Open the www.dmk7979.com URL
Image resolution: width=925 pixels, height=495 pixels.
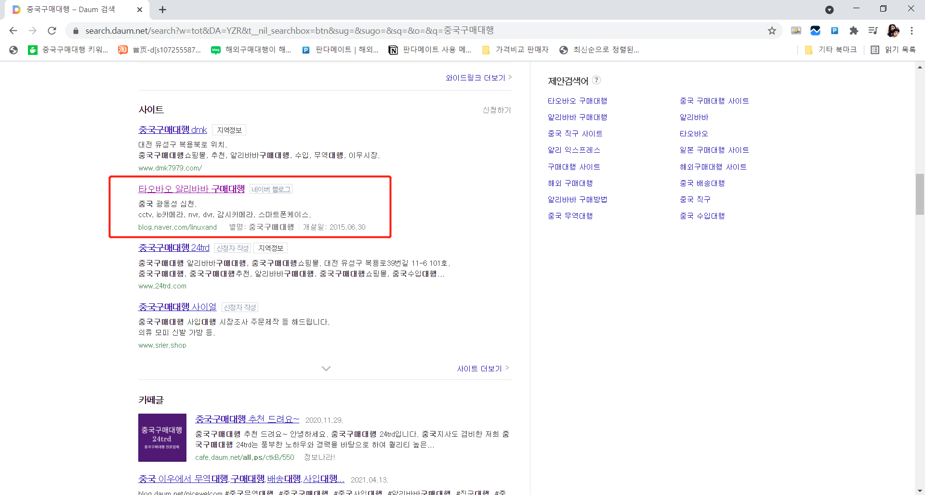(170, 168)
